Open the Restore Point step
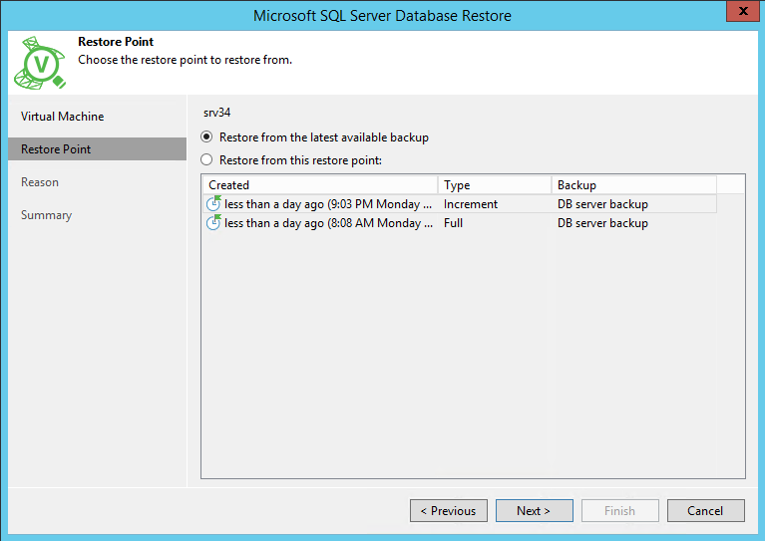 56,149
